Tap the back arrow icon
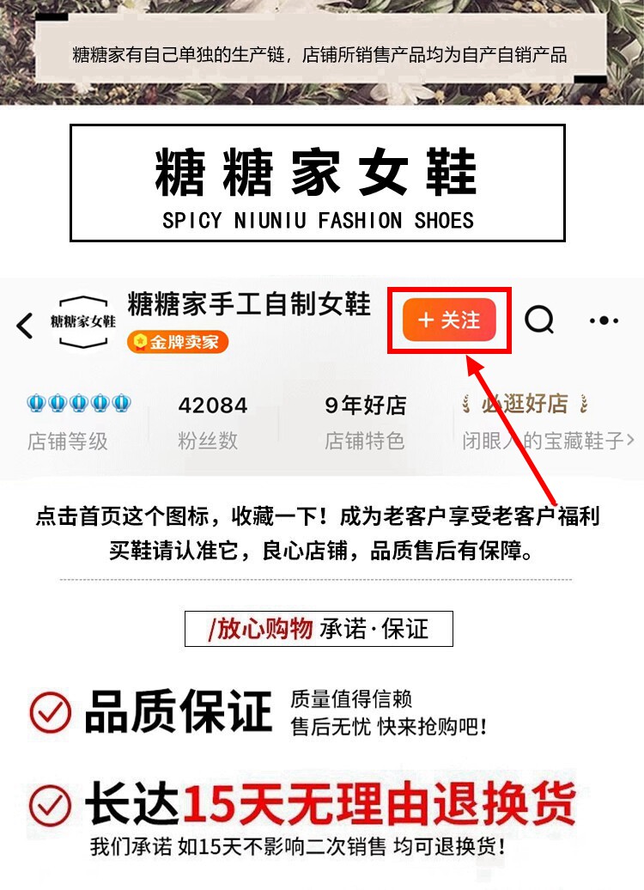The image size is (644, 890). click(24, 326)
